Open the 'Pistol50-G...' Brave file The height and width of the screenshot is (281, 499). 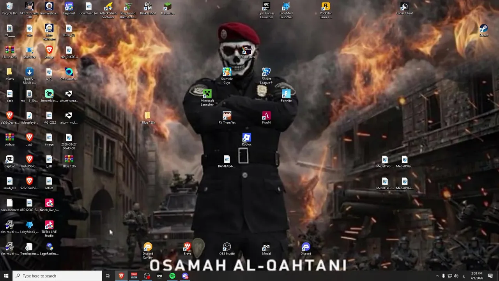(x=29, y=162)
